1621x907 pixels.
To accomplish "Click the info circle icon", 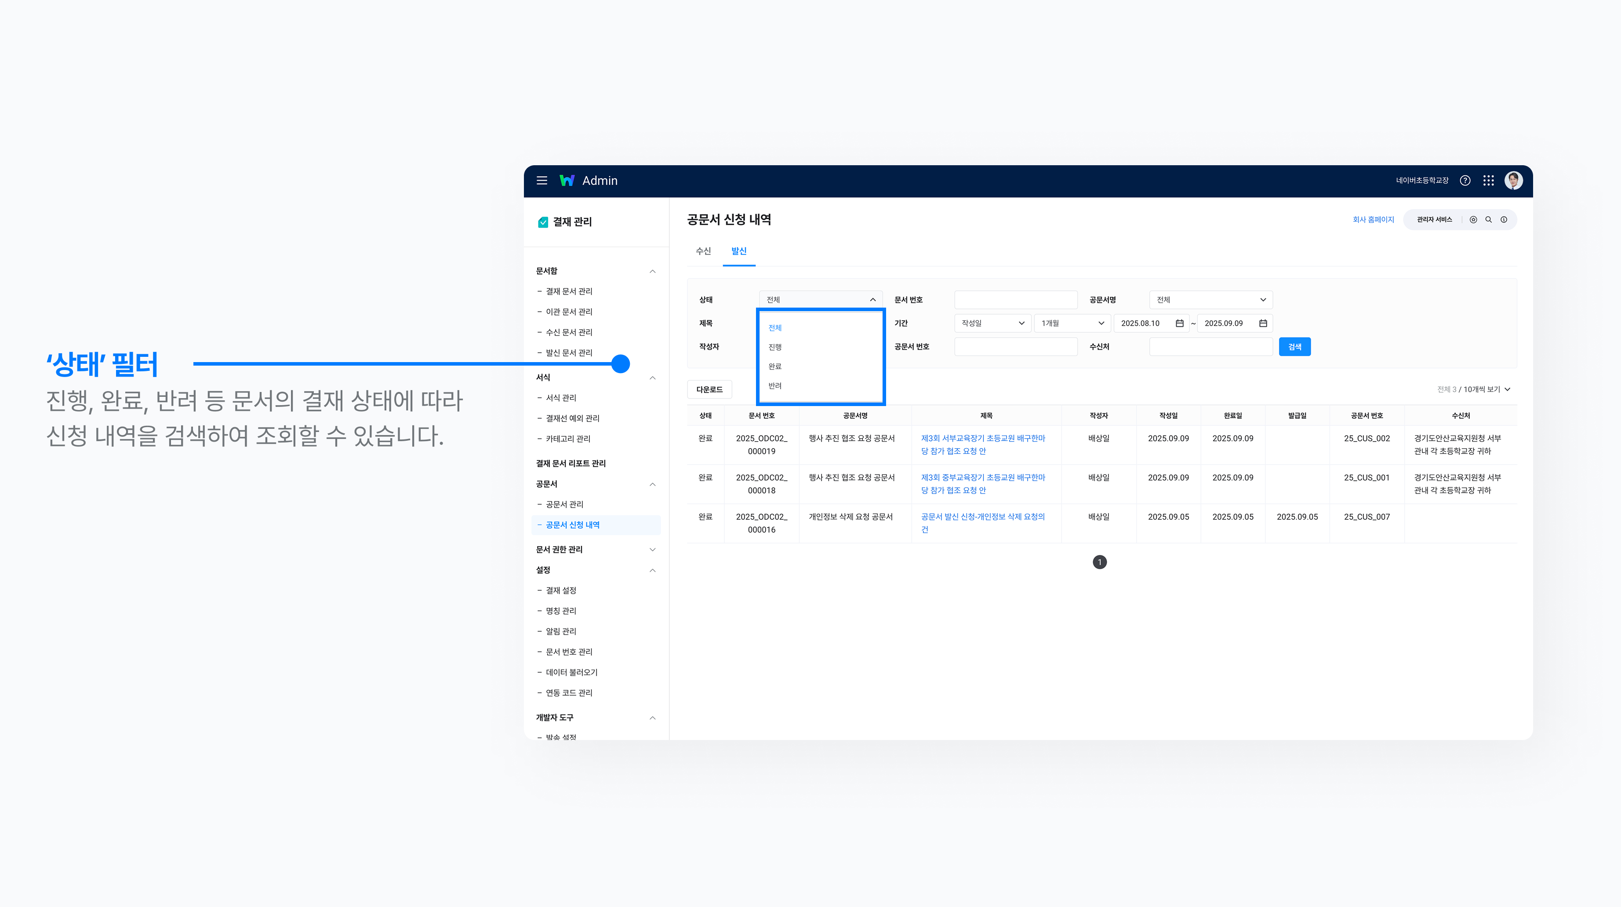I will [1503, 220].
